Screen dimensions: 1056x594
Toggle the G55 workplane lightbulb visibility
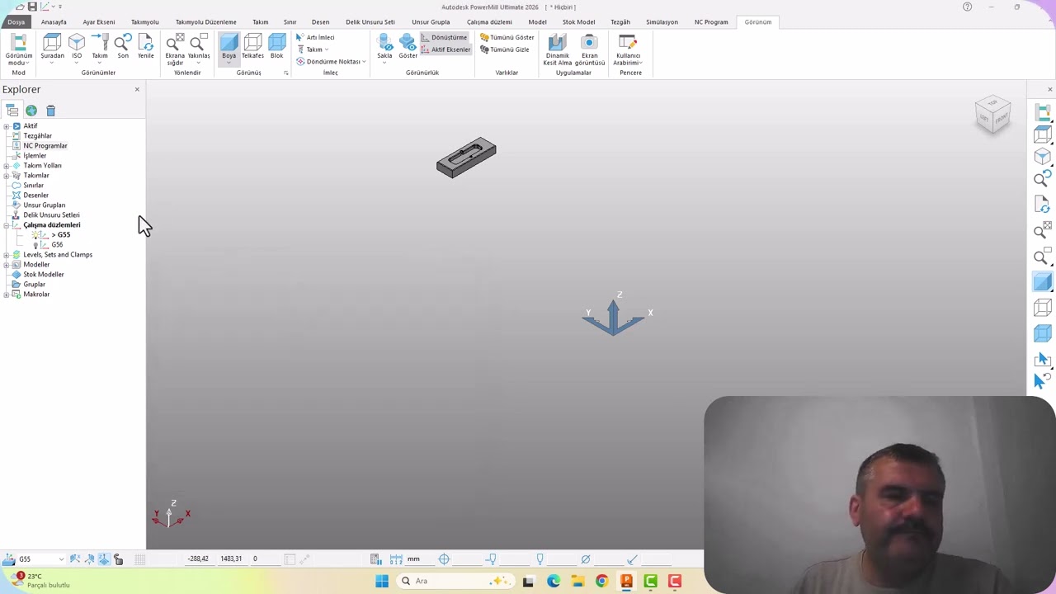click(x=35, y=235)
